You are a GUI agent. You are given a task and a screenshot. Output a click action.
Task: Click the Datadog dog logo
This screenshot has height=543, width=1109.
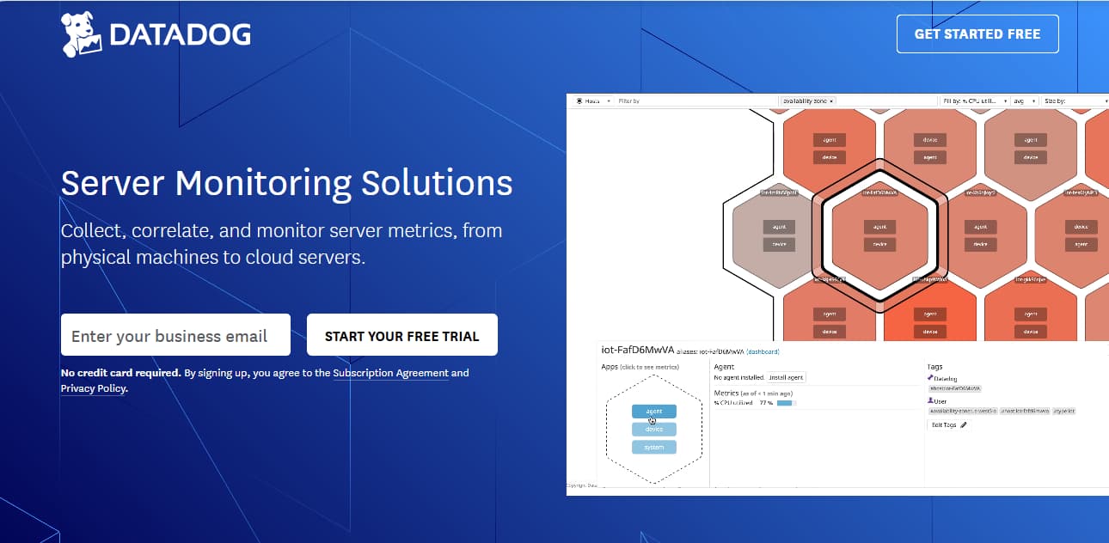pos(82,35)
